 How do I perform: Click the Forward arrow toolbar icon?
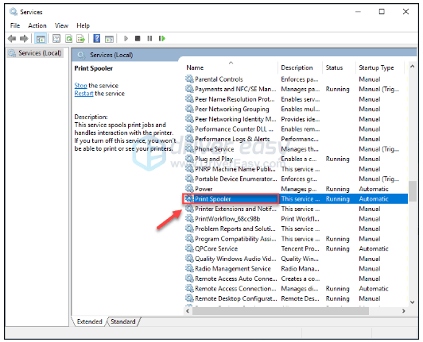[24, 39]
